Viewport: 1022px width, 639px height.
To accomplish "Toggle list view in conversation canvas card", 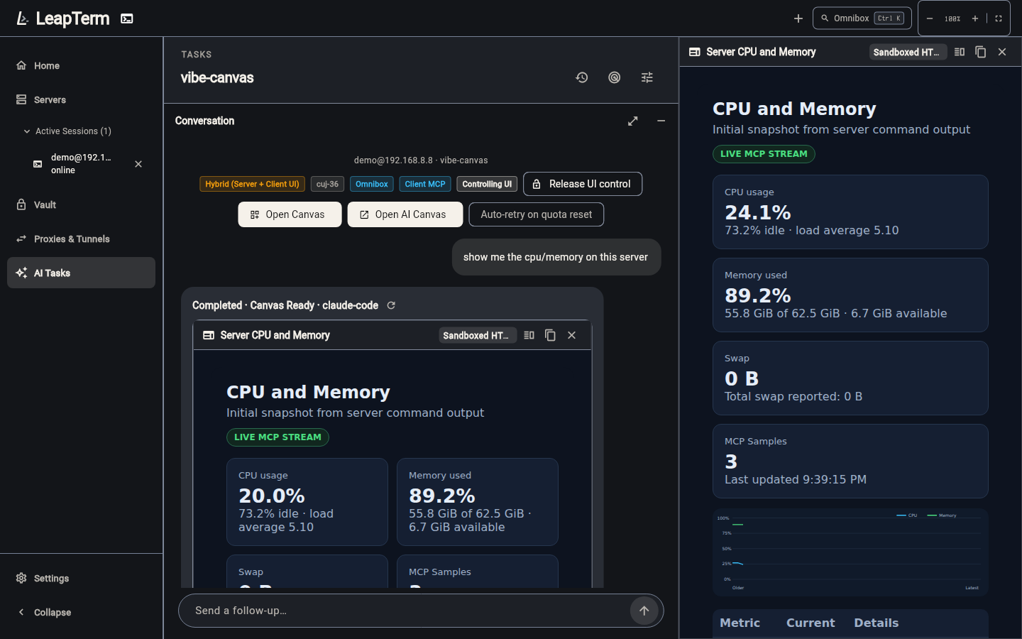I will coord(529,335).
